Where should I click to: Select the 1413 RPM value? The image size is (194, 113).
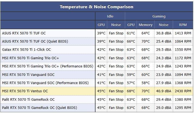[x=183, y=33]
